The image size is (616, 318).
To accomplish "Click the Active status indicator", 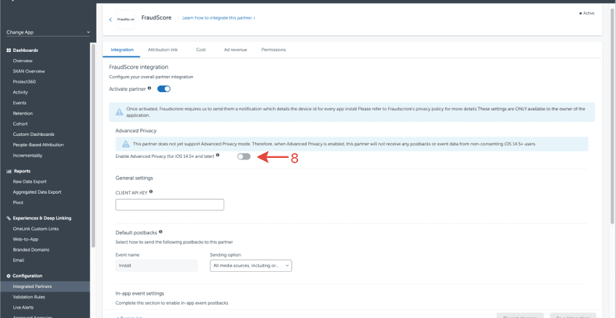I will pyautogui.click(x=587, y=13).
